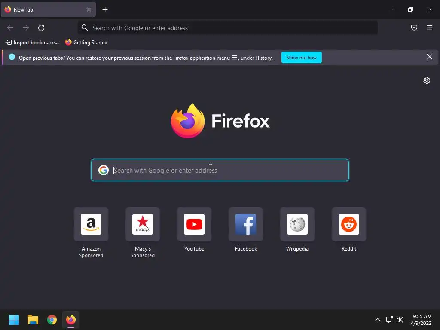The width and height of the screenshot is (440, 330).
Task: Click the info icon in the notification bar
Action: pos(12,57)
